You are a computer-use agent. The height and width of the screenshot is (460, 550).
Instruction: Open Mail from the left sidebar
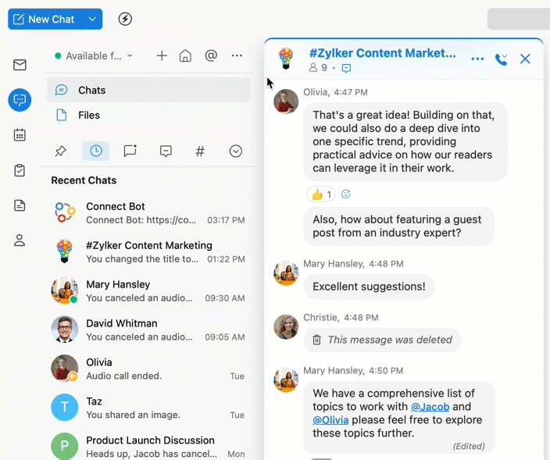[20, 65]
